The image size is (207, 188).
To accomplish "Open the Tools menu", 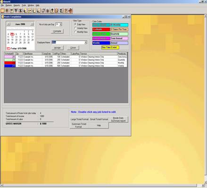I will (24, 5).
